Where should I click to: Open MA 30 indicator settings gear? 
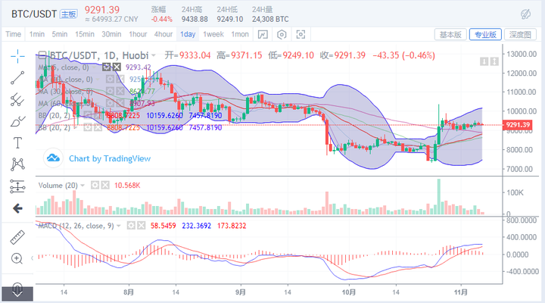tap(110, 91)
